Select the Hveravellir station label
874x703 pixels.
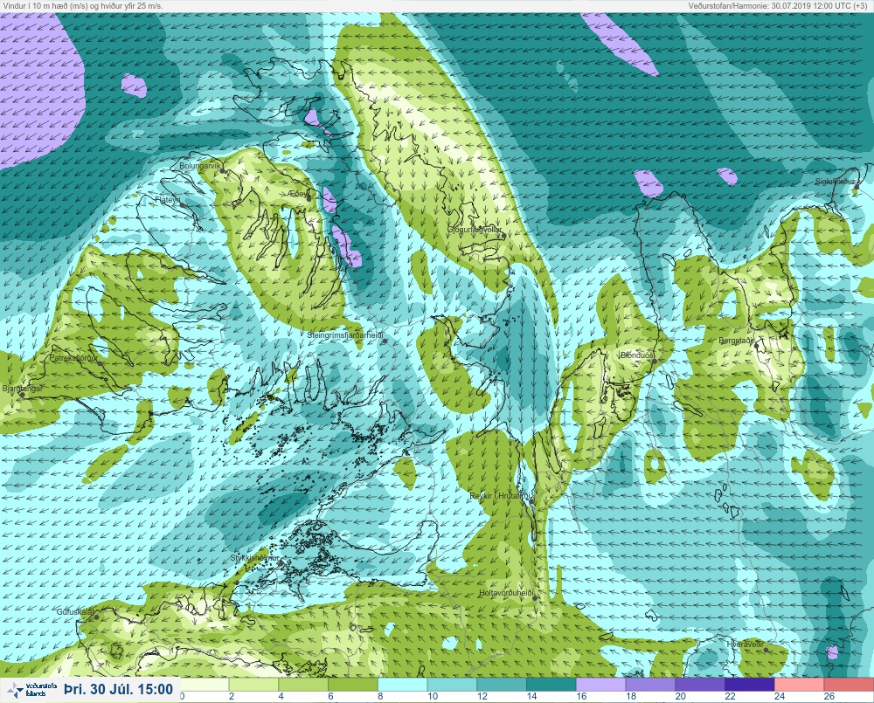point(746,644)
